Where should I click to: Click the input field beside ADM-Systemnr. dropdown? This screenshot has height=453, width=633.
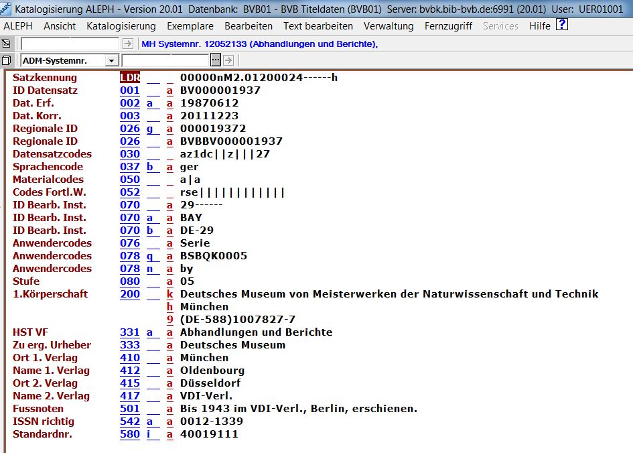coord(175,60)
